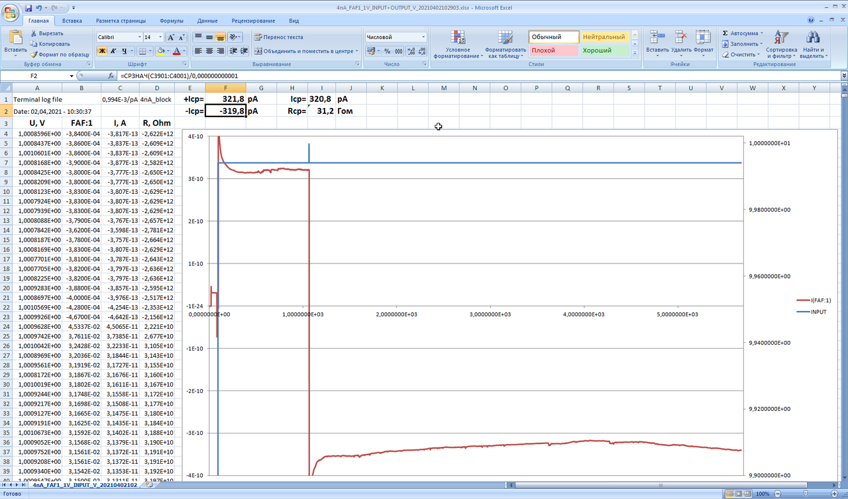
Task: Apply the Хороший cell style
Action: click(604, 50)
